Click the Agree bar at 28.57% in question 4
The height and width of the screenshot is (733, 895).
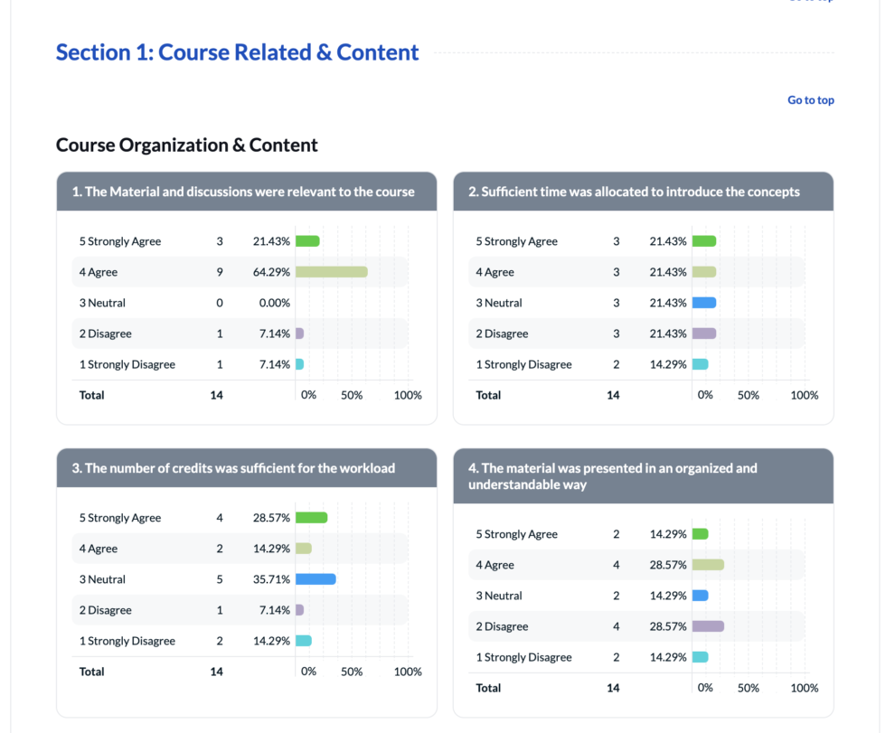click(x=709, y=565)
